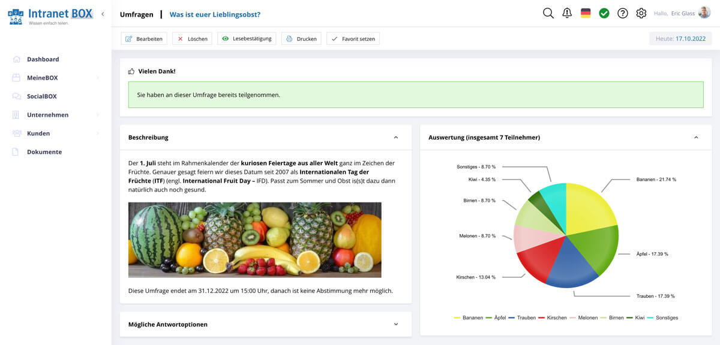Open the search magnifier icon
The width and height of the screenshot is (720, 345).
tap(548, 13)
